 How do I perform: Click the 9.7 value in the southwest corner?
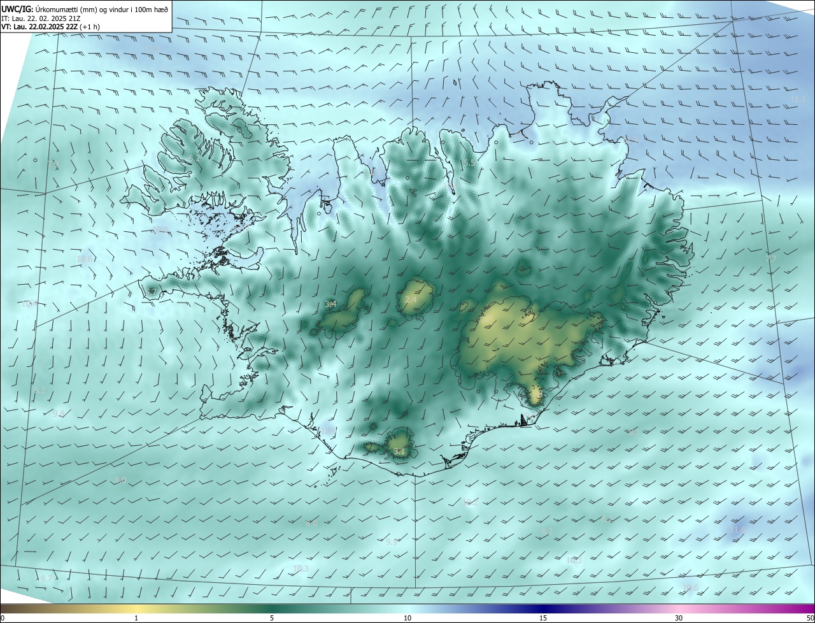[45, 578]
